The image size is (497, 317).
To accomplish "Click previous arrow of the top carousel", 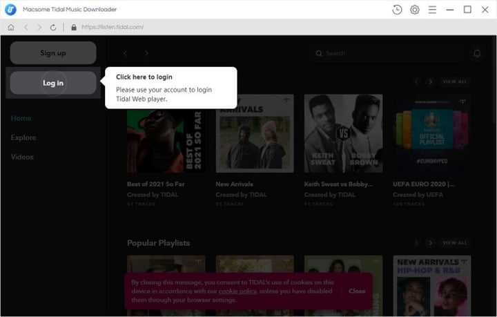I will click(x=416, y=81).
